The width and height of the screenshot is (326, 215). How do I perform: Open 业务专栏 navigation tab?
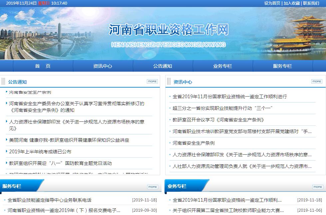coord(222,66)
